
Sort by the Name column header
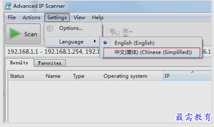coord(57,76)
